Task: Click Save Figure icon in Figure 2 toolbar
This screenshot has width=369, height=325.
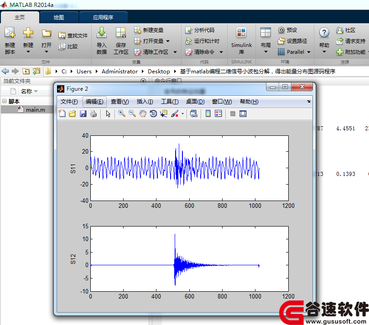Action: click(83, 113)
